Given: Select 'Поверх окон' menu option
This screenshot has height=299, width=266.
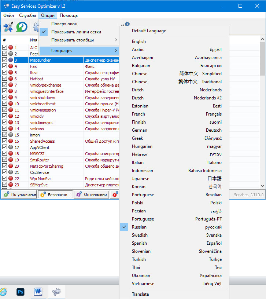Looking at the screenshot, I should (79, 24).
